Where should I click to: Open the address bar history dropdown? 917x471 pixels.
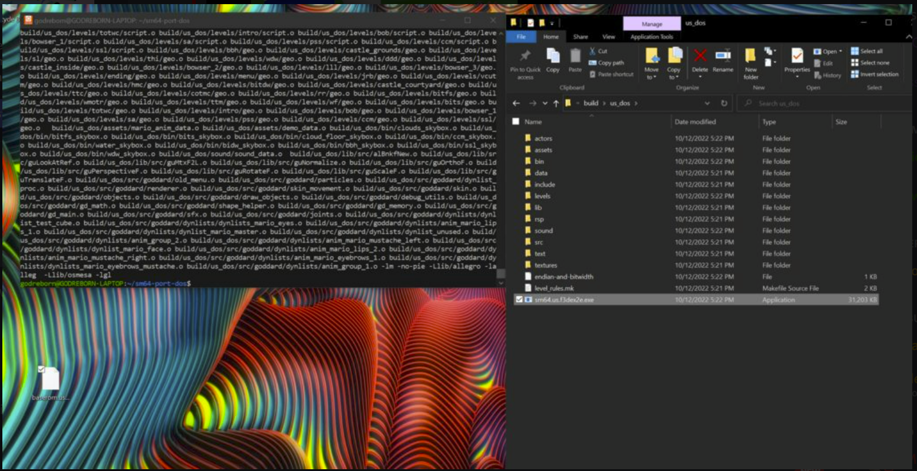click(x=707, y=103)
